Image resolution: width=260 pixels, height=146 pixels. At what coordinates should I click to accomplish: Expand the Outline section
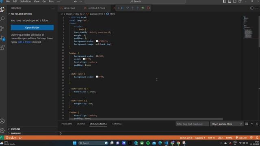click(15, 129)
